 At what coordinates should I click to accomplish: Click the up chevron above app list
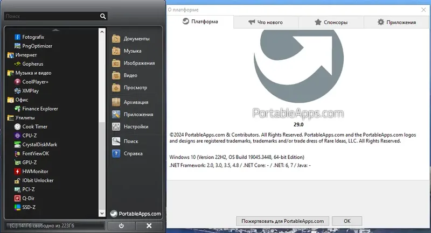click(x=56, y=30)
